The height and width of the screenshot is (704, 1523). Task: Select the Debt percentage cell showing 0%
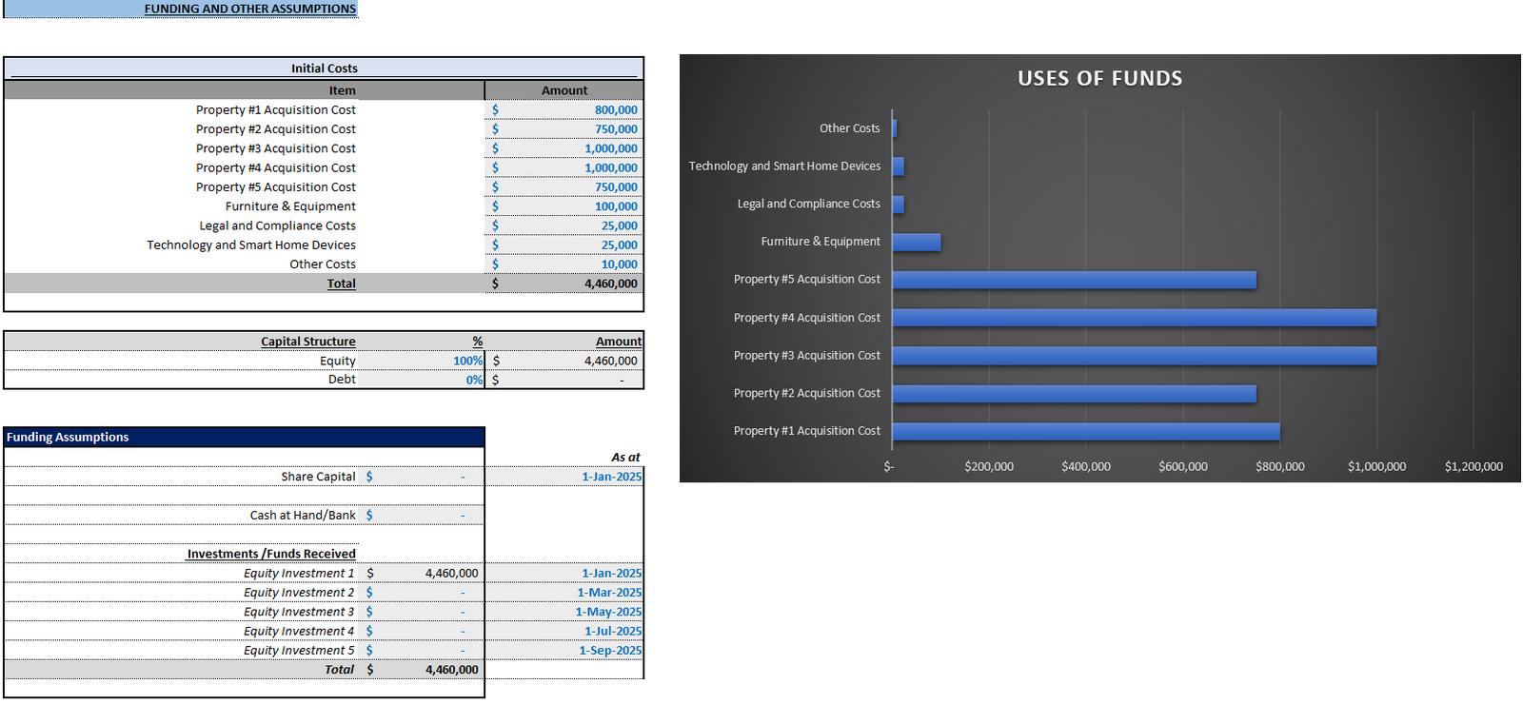click(421, 380)
